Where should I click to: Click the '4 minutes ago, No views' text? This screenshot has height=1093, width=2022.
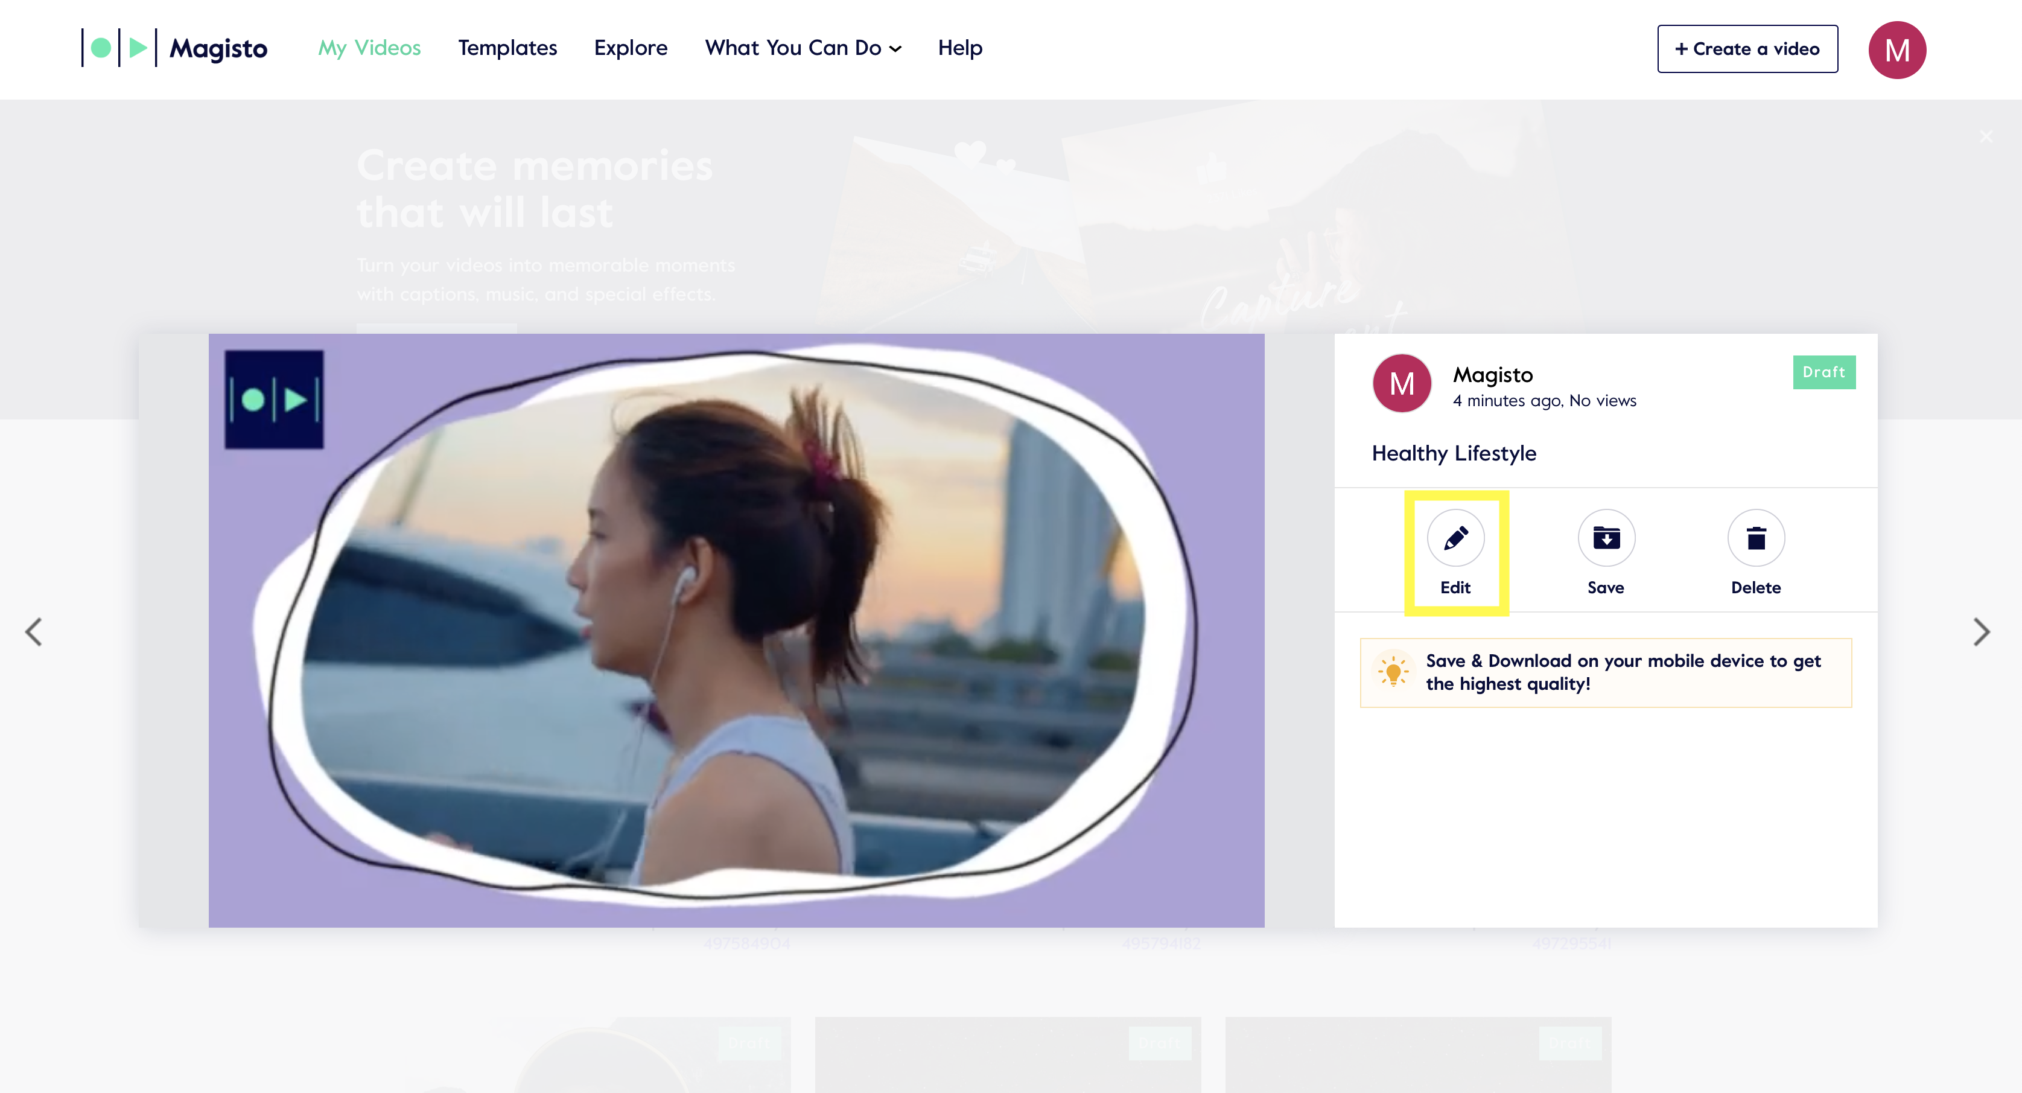point(1544,401)
